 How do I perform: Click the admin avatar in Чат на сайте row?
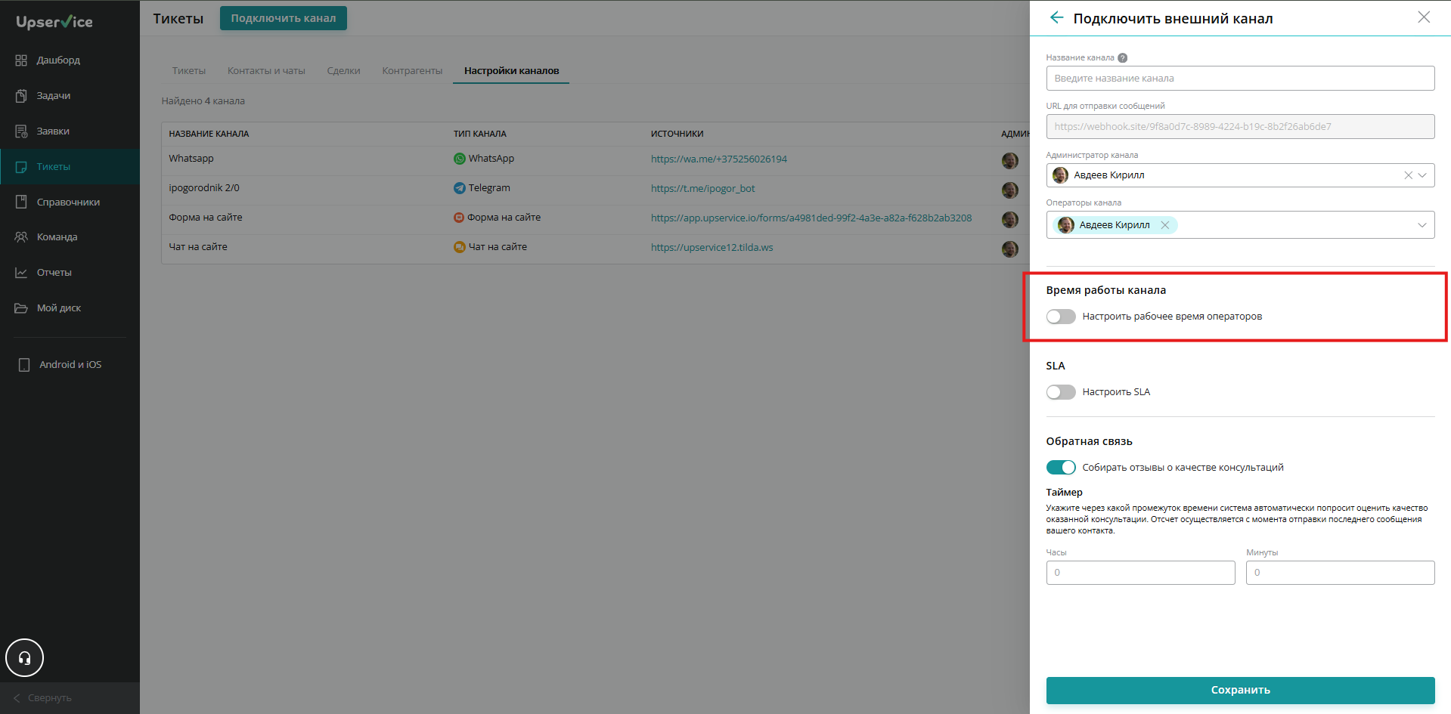click(1009, 249)
